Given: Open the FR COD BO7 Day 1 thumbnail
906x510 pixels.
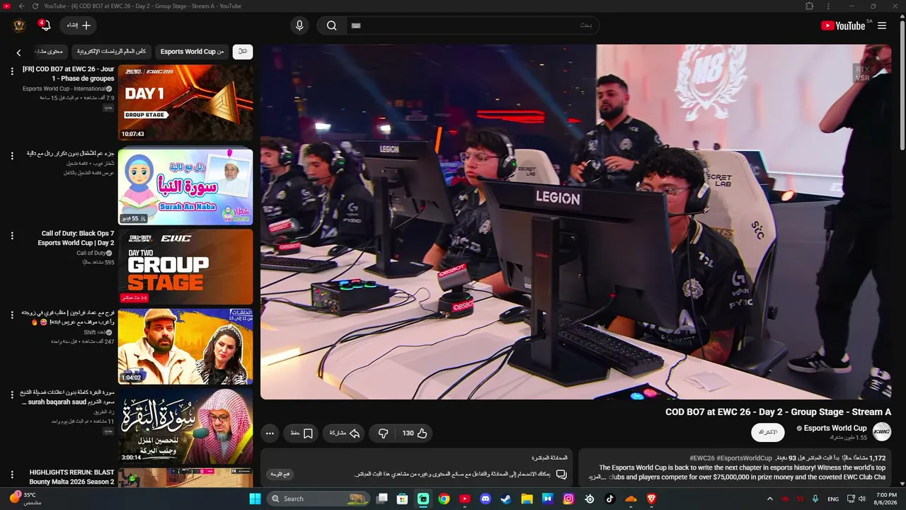Looking at the screenshot, I should (185, 103).
